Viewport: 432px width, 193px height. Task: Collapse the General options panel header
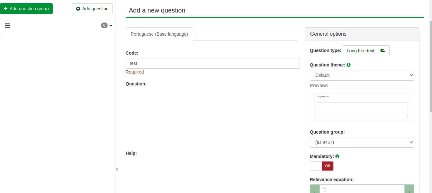(x=362, y=34)
